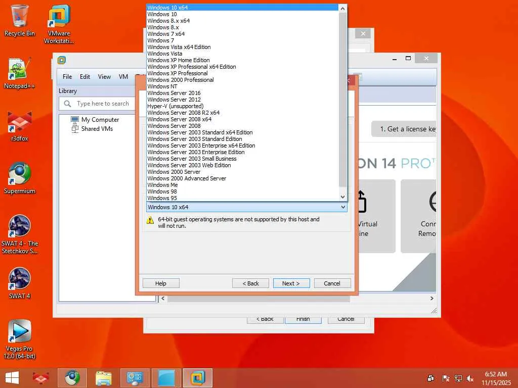Open the File menu
Image resolution: width=518 pixels, height=388 pixels.
67,77
